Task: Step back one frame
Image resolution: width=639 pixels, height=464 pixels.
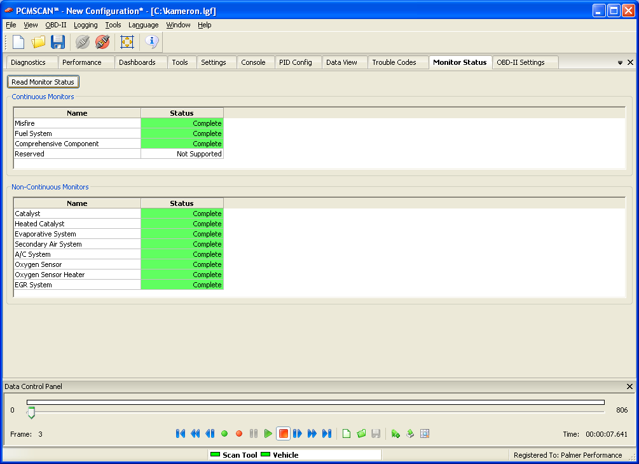Action: coord(210,433)
